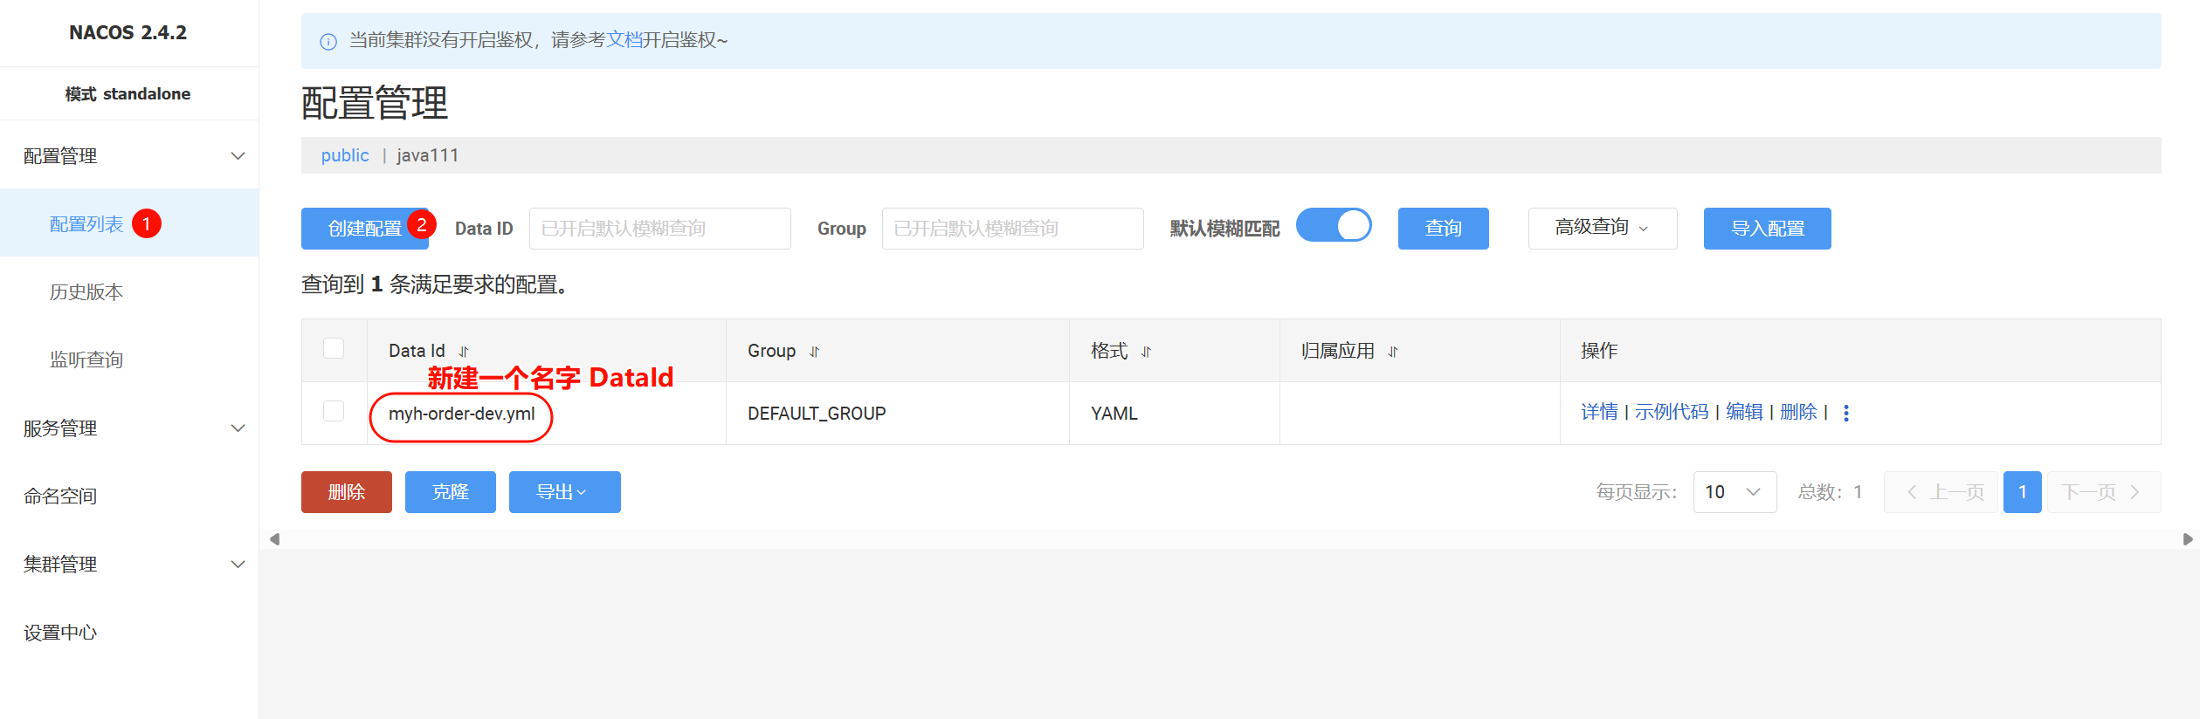
Task: Toggle the 默认模糊匹配 switch off
Action: pyautogui.click(x=1333, y=226)
